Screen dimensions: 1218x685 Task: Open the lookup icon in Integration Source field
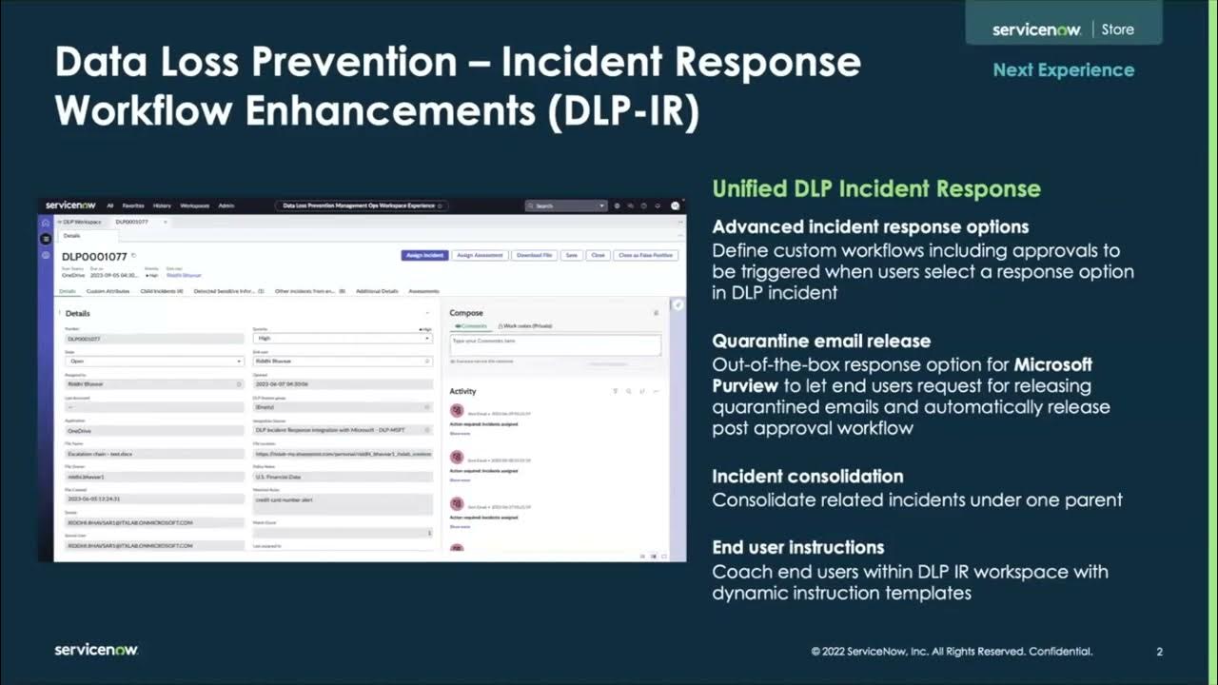coord(427,430)
